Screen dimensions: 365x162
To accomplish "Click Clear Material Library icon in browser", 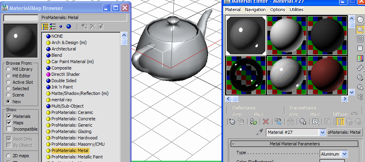I will [x=100, y=27].
